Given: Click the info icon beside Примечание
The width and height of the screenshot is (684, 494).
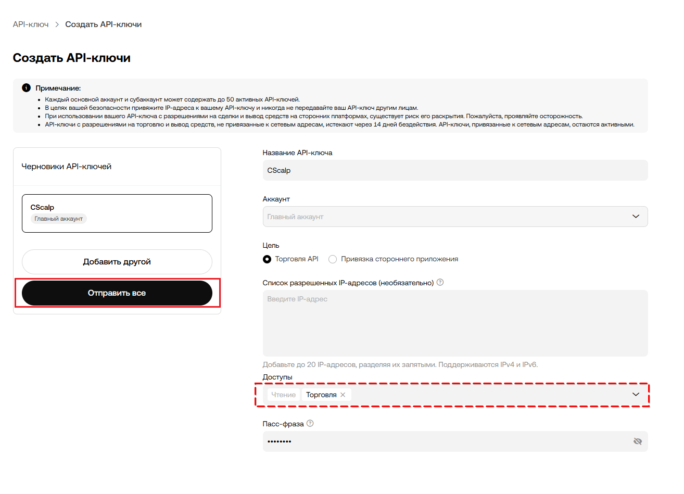Looking at the screenshot, I should tap(26, 88).
